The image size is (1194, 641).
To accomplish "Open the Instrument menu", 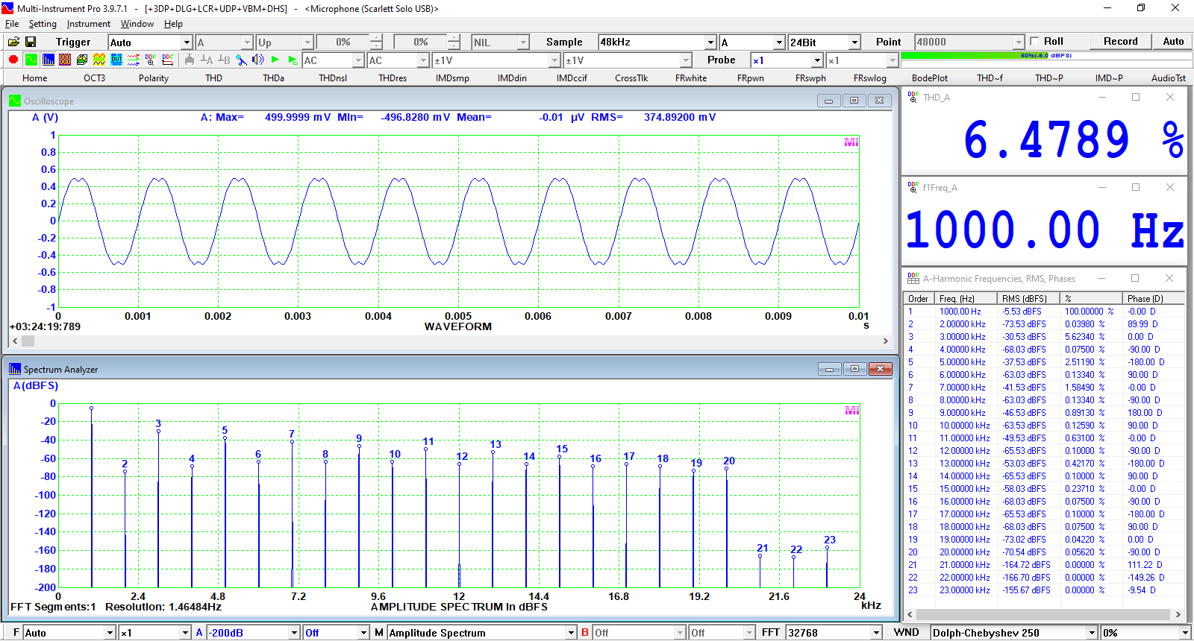I will pos(88,24).
